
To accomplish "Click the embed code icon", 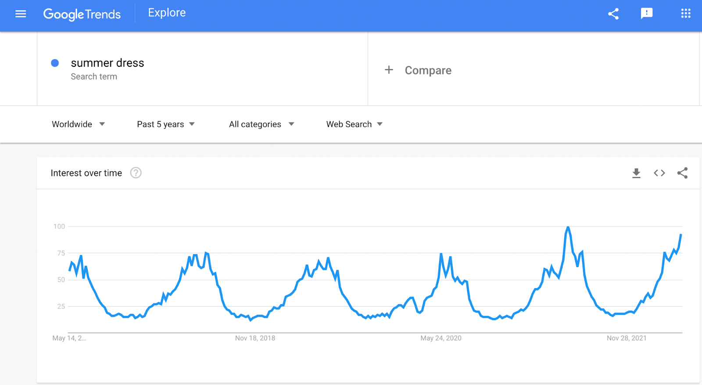I will point(659,173).
